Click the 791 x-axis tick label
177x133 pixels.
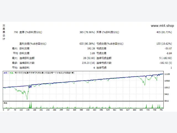[161, 110]
